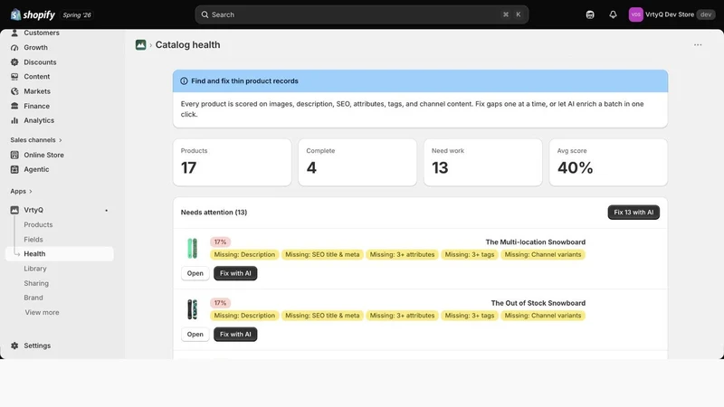Open The Multi-location Snowboard product
Image resolution: width=724 pixels, height=407 pixels.
(195, 273)
